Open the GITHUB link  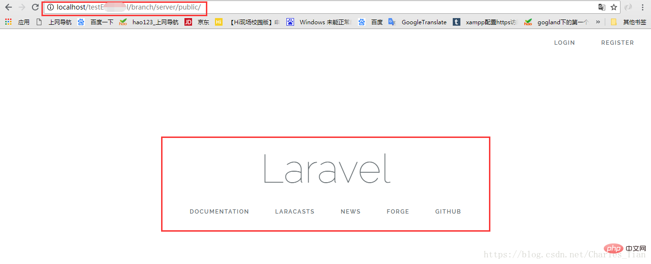pos(448,212)
